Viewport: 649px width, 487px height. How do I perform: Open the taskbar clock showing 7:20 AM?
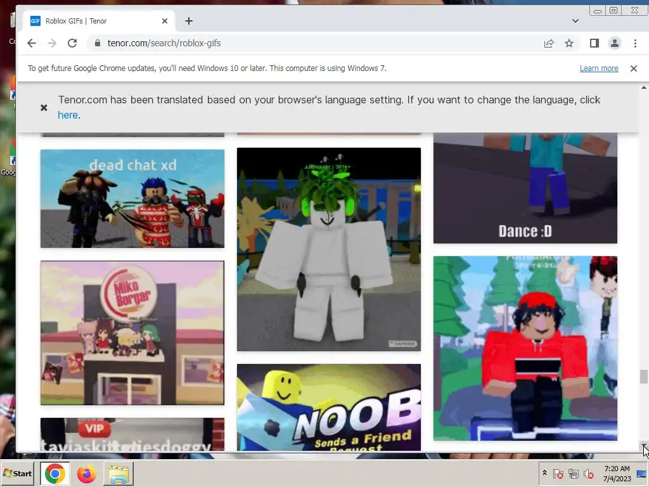[x=617, y=473]
